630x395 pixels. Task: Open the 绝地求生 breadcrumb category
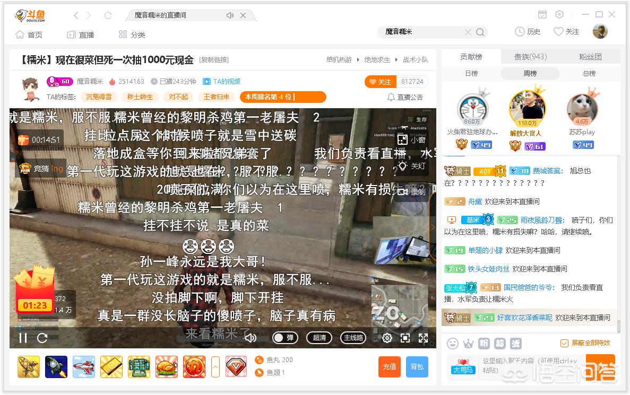tap(377, 60)
